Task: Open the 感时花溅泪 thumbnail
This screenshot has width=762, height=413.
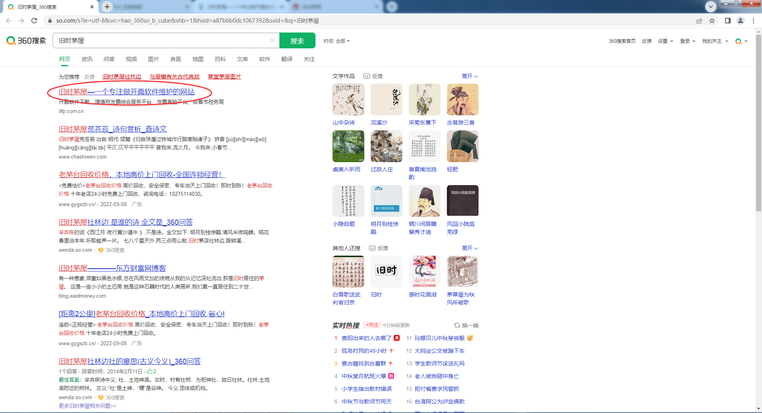Action: click(x=425, y=272)
